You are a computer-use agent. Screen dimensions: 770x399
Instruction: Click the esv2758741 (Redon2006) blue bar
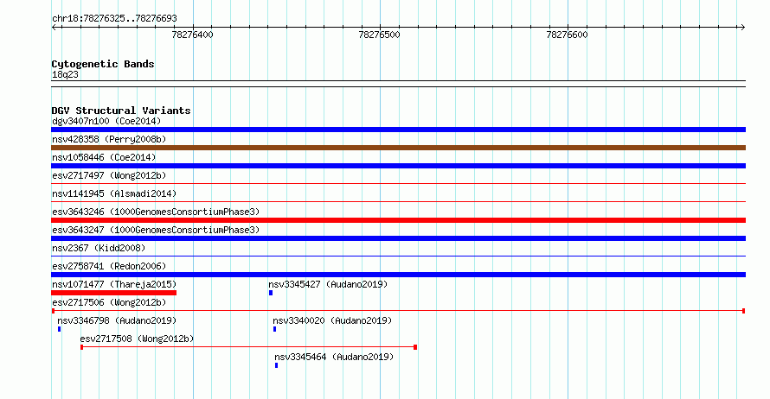[398, 275]
